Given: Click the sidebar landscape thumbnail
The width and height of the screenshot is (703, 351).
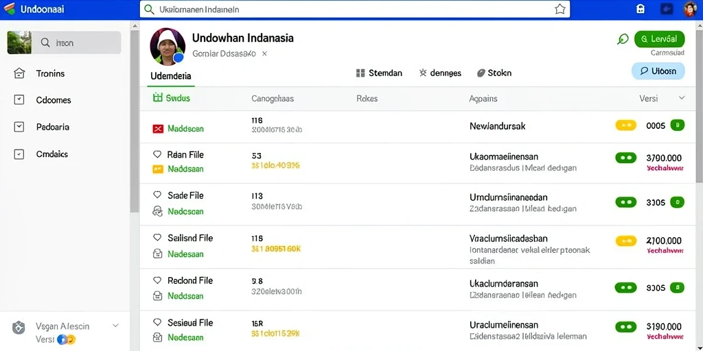Looking at the screenshot, I should [19, 43].
